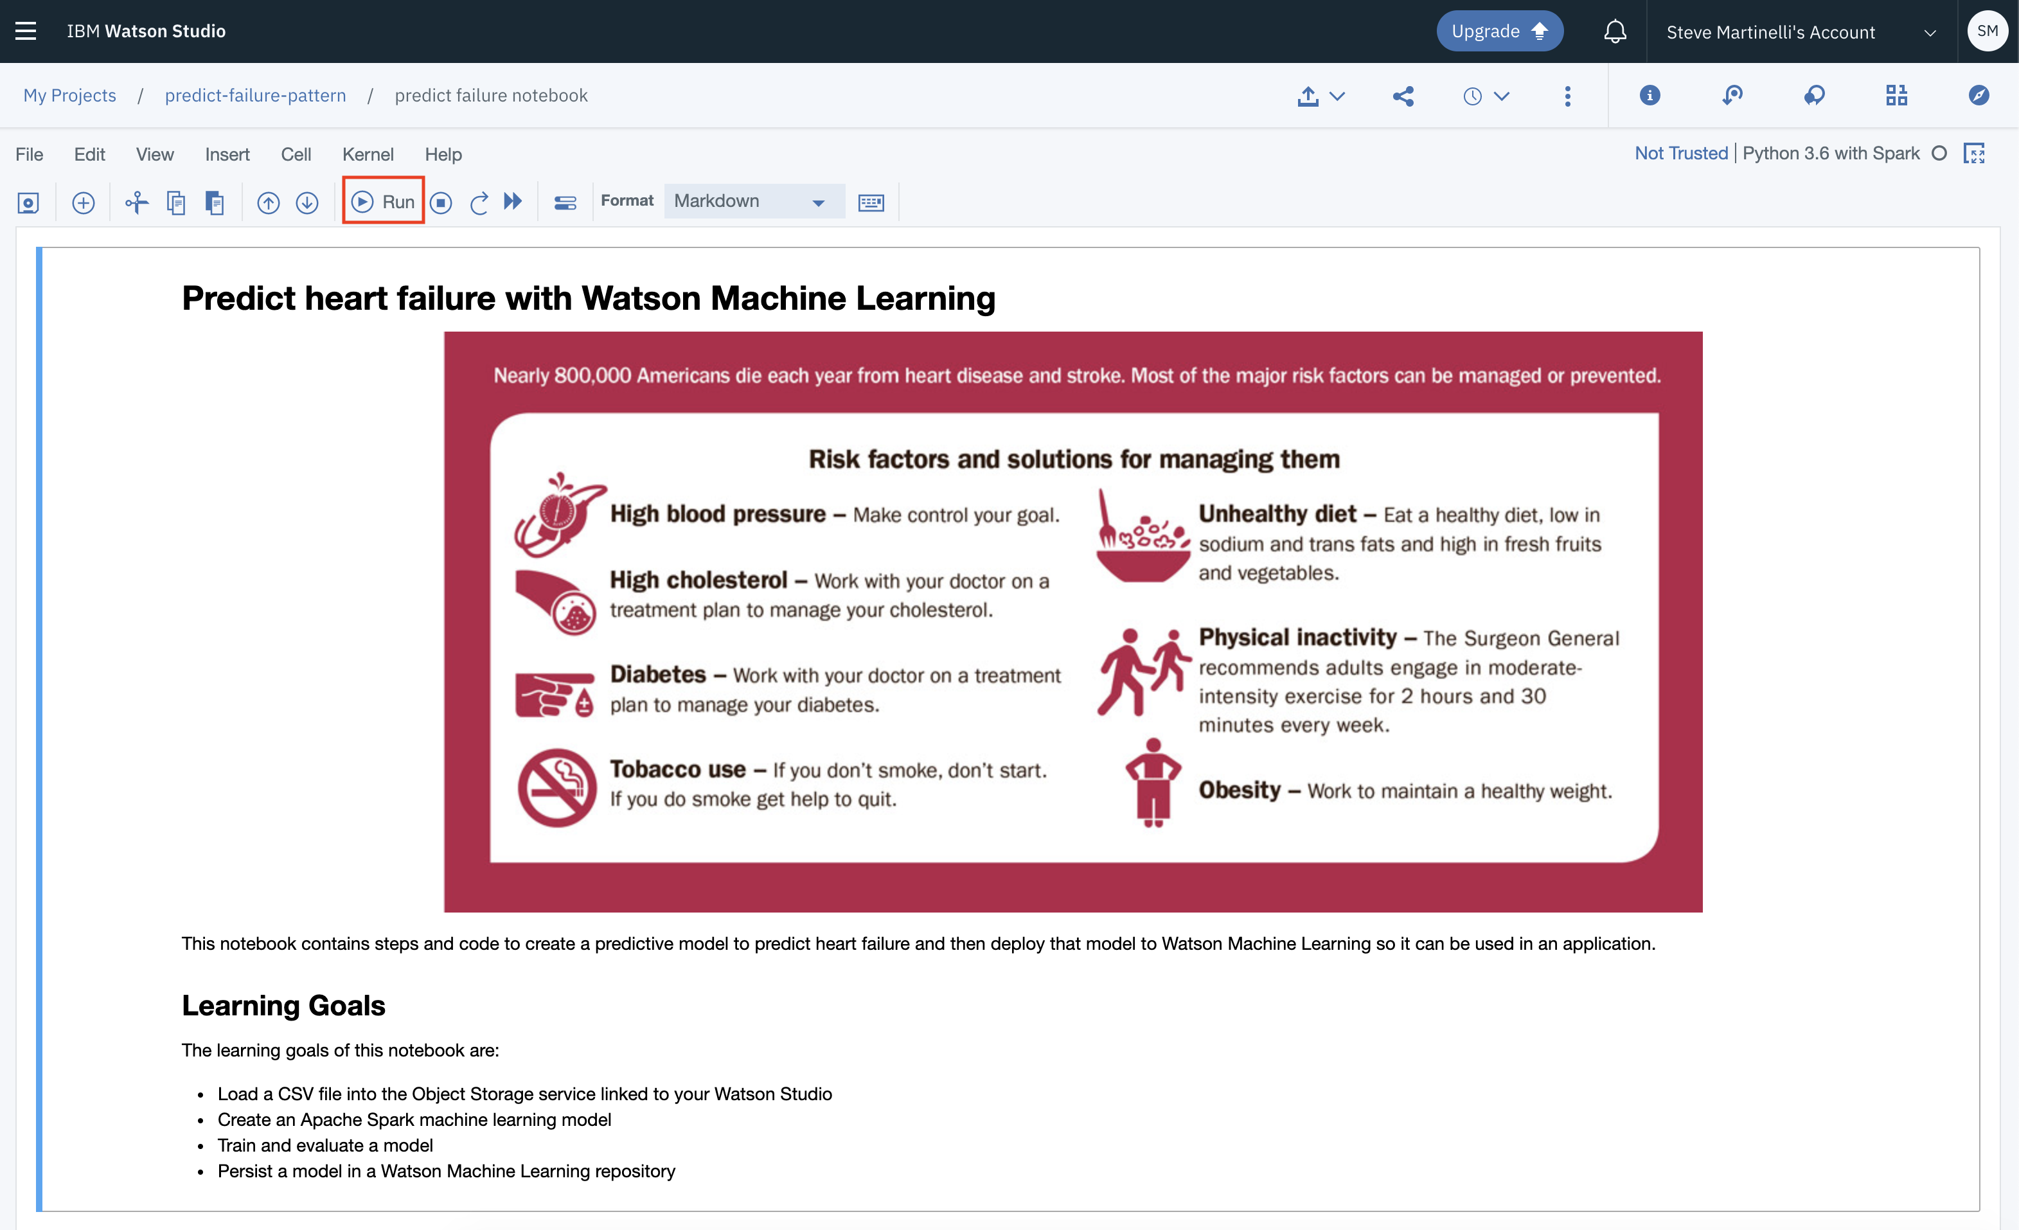Click the Upgrade button
The height and width of the screenshot is (1230, 2019).
click(1499, 31)
